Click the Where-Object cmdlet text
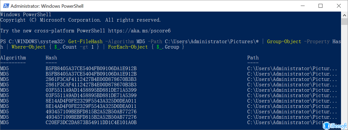 [x=29, y=47]
